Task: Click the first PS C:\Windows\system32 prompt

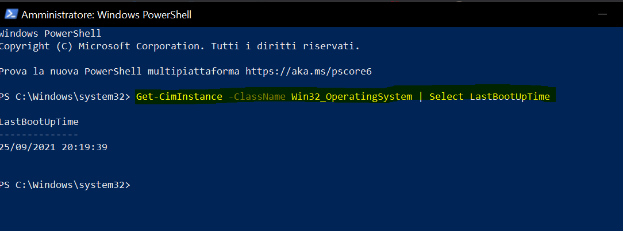Action: [x=65, y=97]
